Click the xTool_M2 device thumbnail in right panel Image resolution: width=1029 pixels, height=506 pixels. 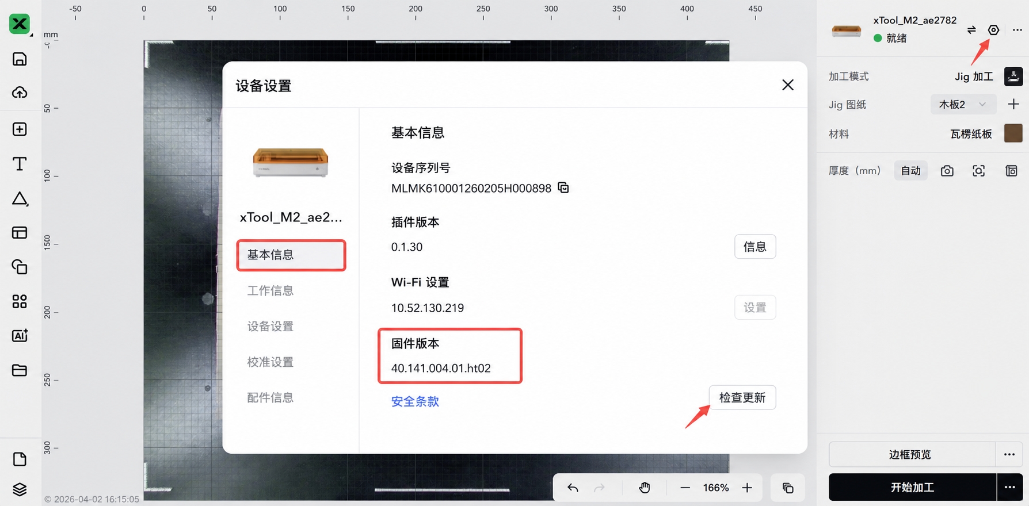tap(847, 30)
